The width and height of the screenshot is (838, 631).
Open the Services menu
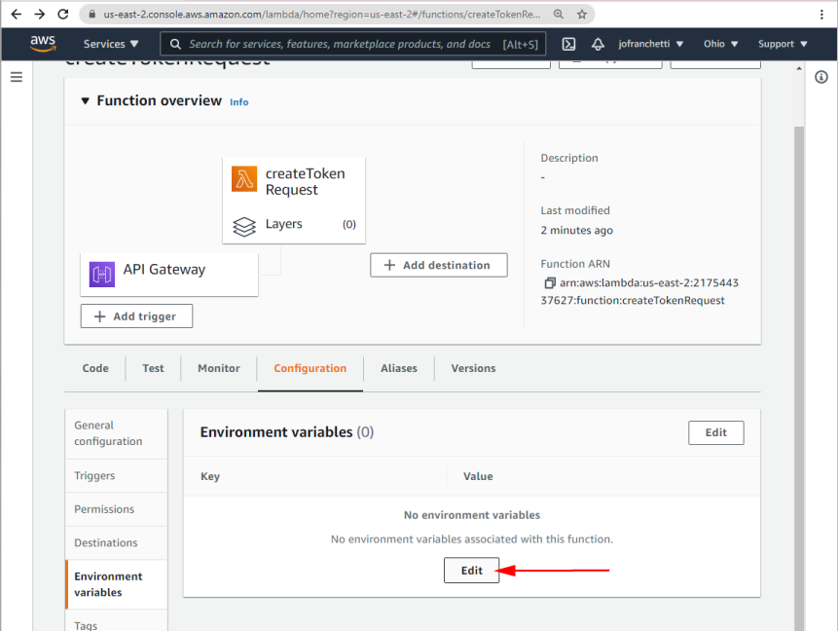click(109, 43)
